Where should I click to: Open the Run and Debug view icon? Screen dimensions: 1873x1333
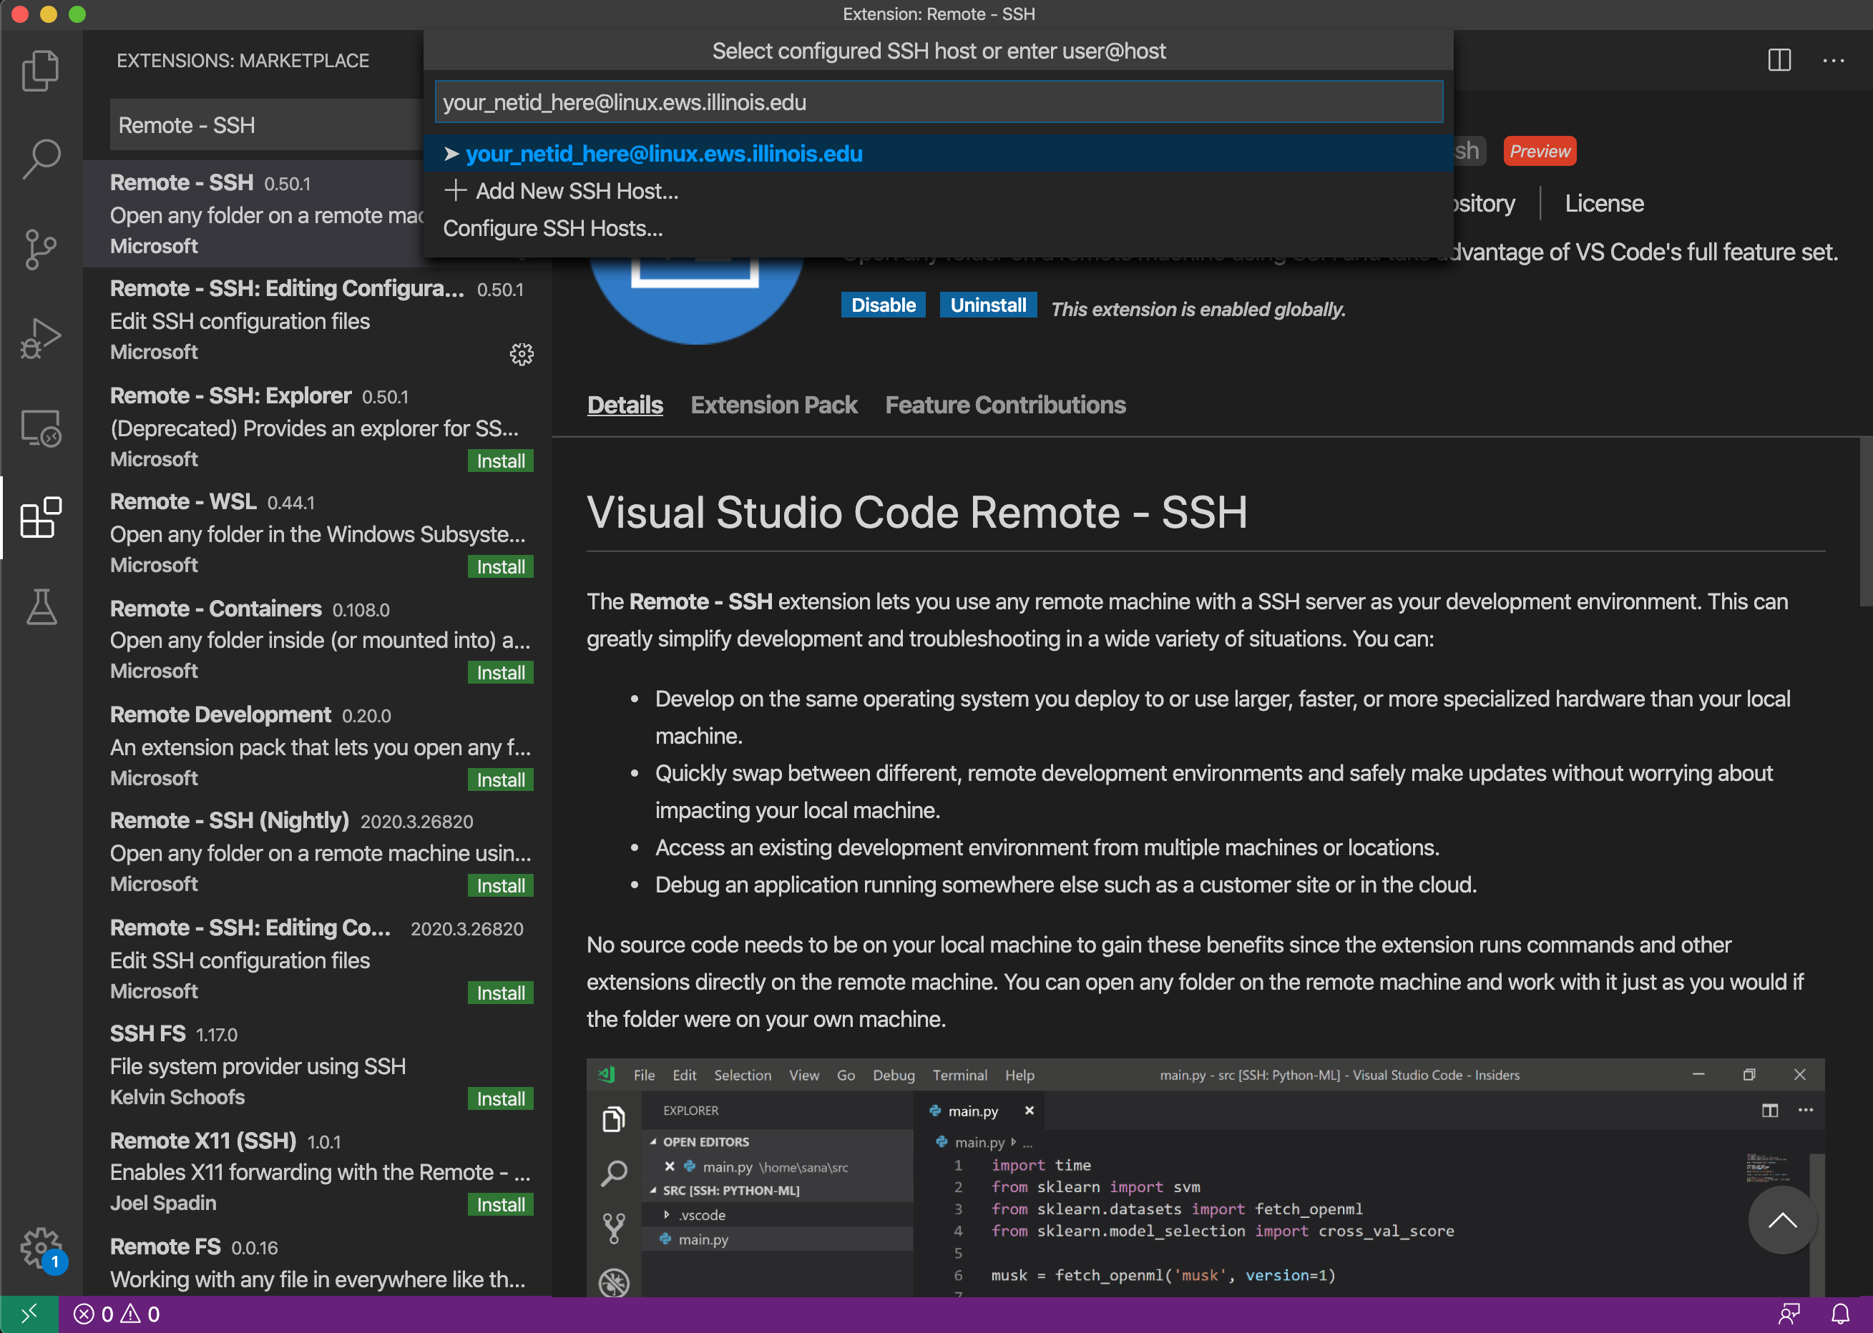[x=40, y=338]
